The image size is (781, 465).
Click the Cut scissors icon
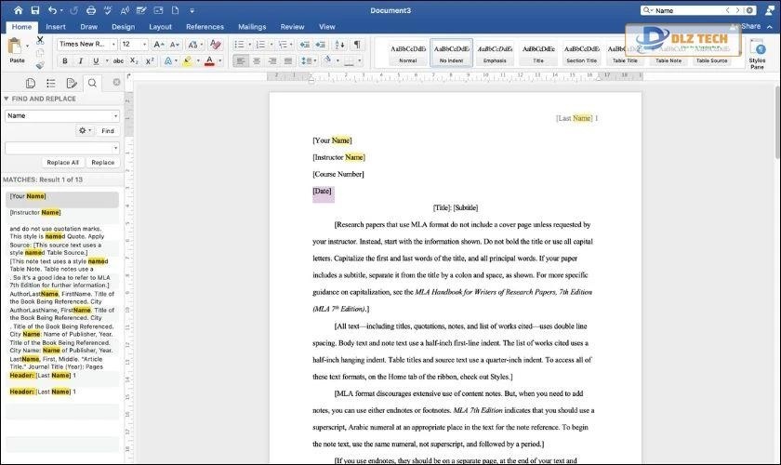[x=39, y=39]
